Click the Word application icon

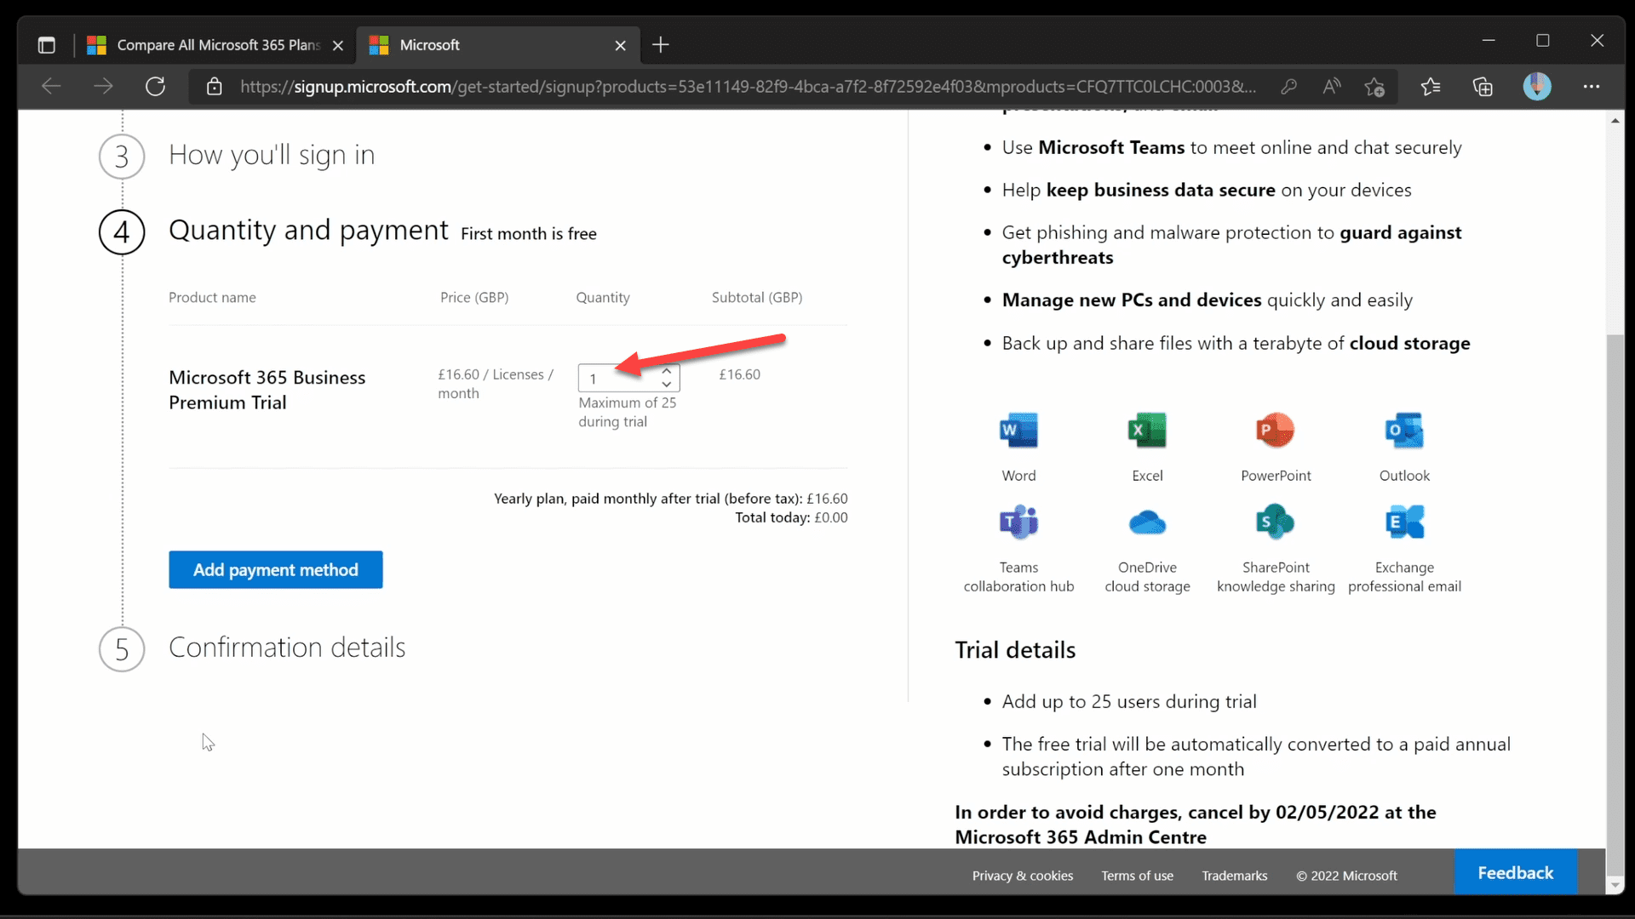tap(1018, 430)
